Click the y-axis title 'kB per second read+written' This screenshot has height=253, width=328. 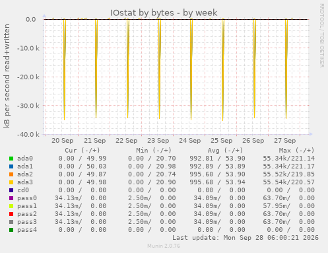coord(7,76)
